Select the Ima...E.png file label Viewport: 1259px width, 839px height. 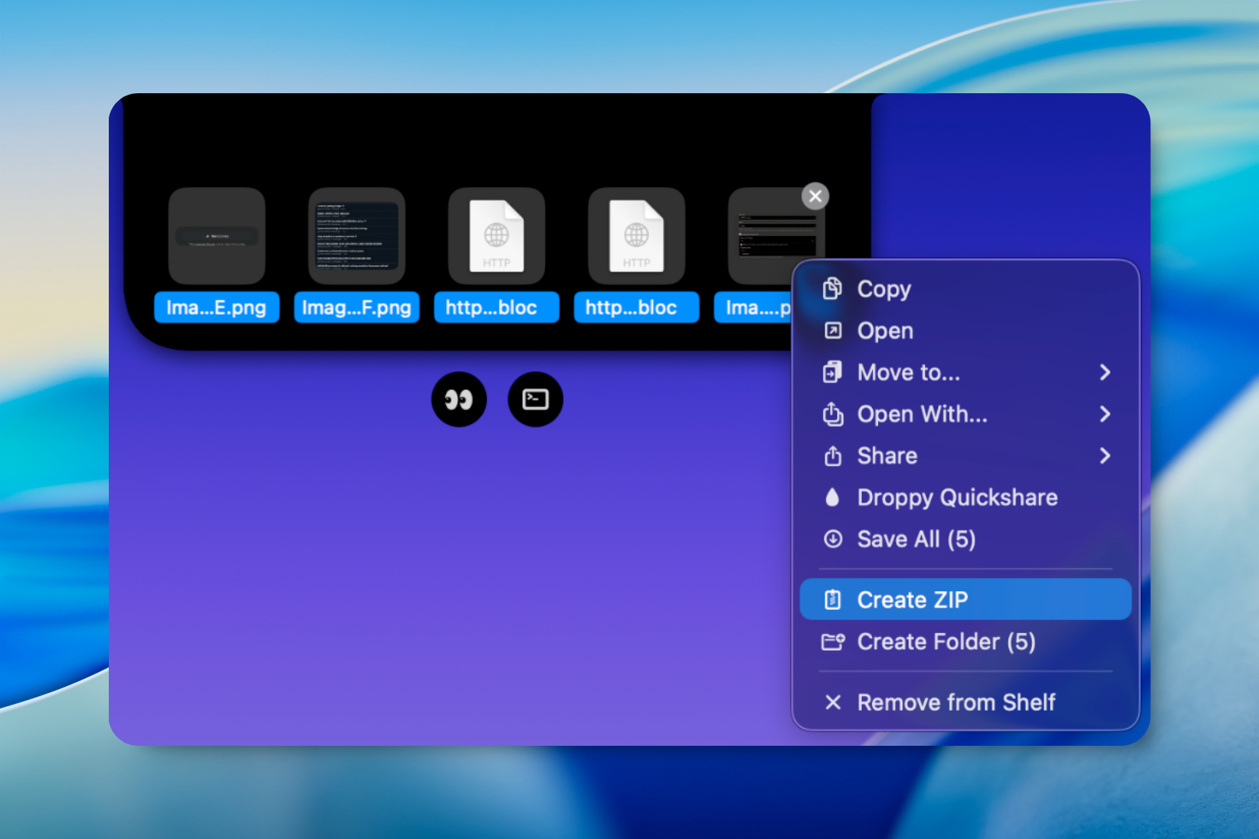pyautogui.click(x=216, y=308)
